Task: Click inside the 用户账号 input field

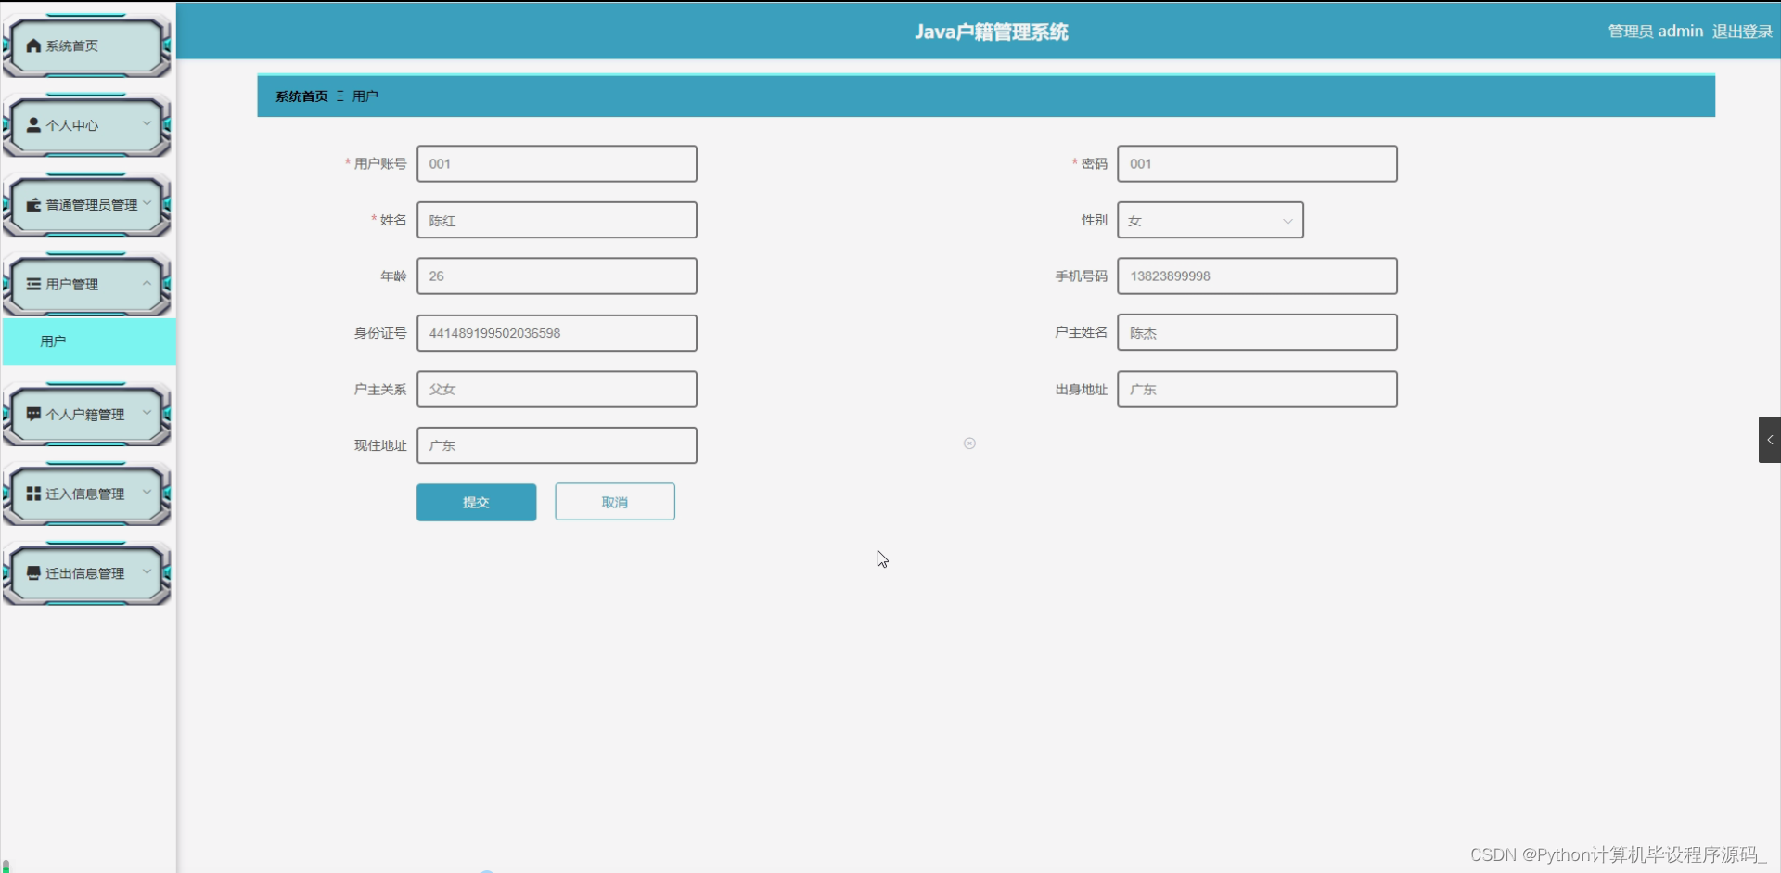Action: pos(557,163)
